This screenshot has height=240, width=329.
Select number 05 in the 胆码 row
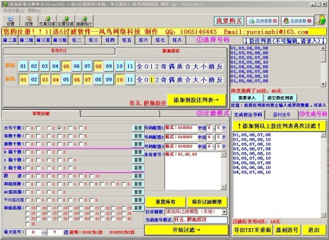[x=66, y=66]
